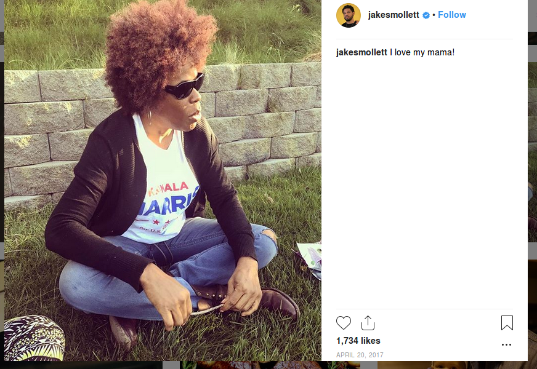Follow the jakesmollett account
The image size is (537, 369).
(x=452, y=15)
